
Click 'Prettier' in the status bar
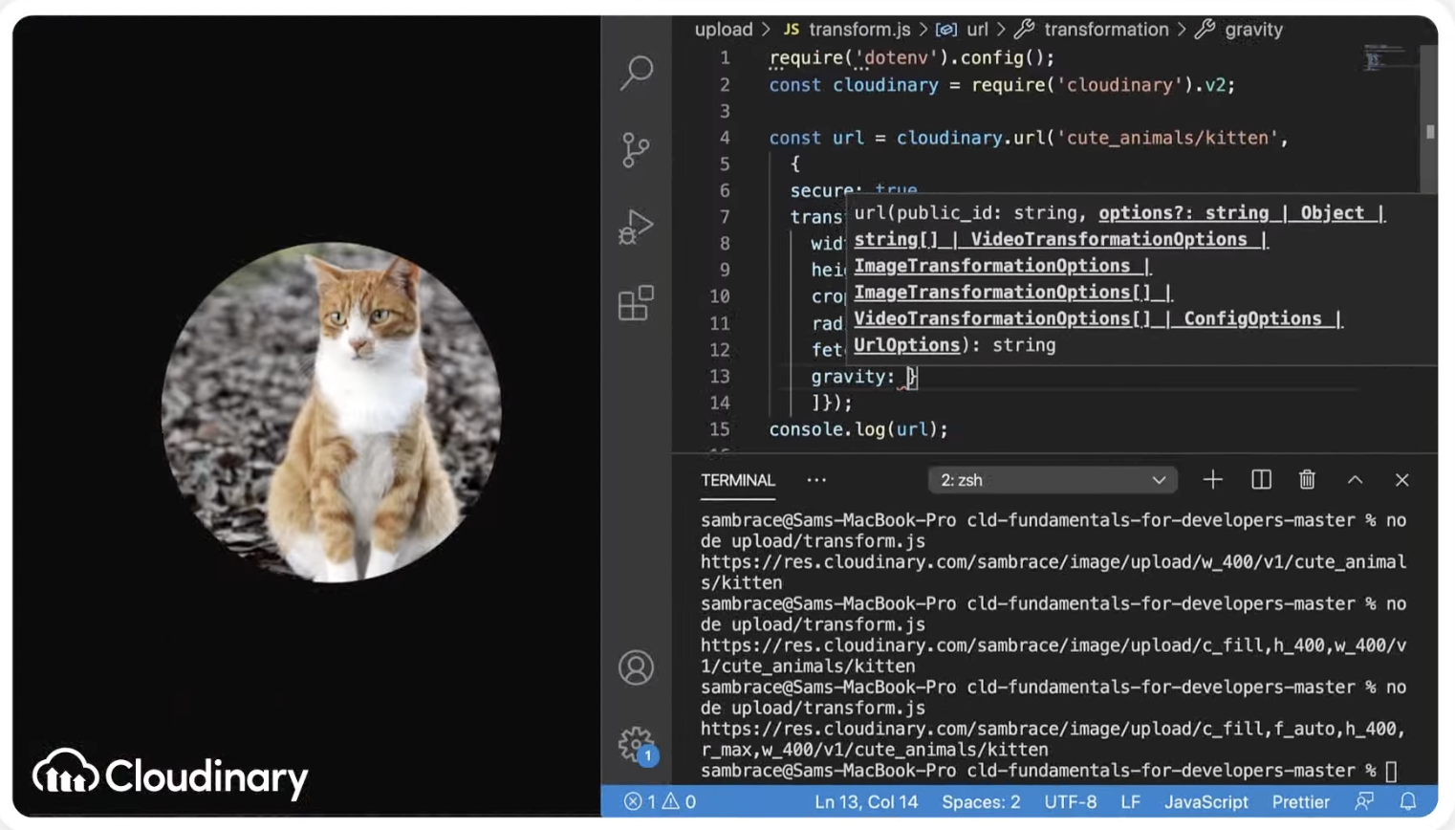(1300, 802)
